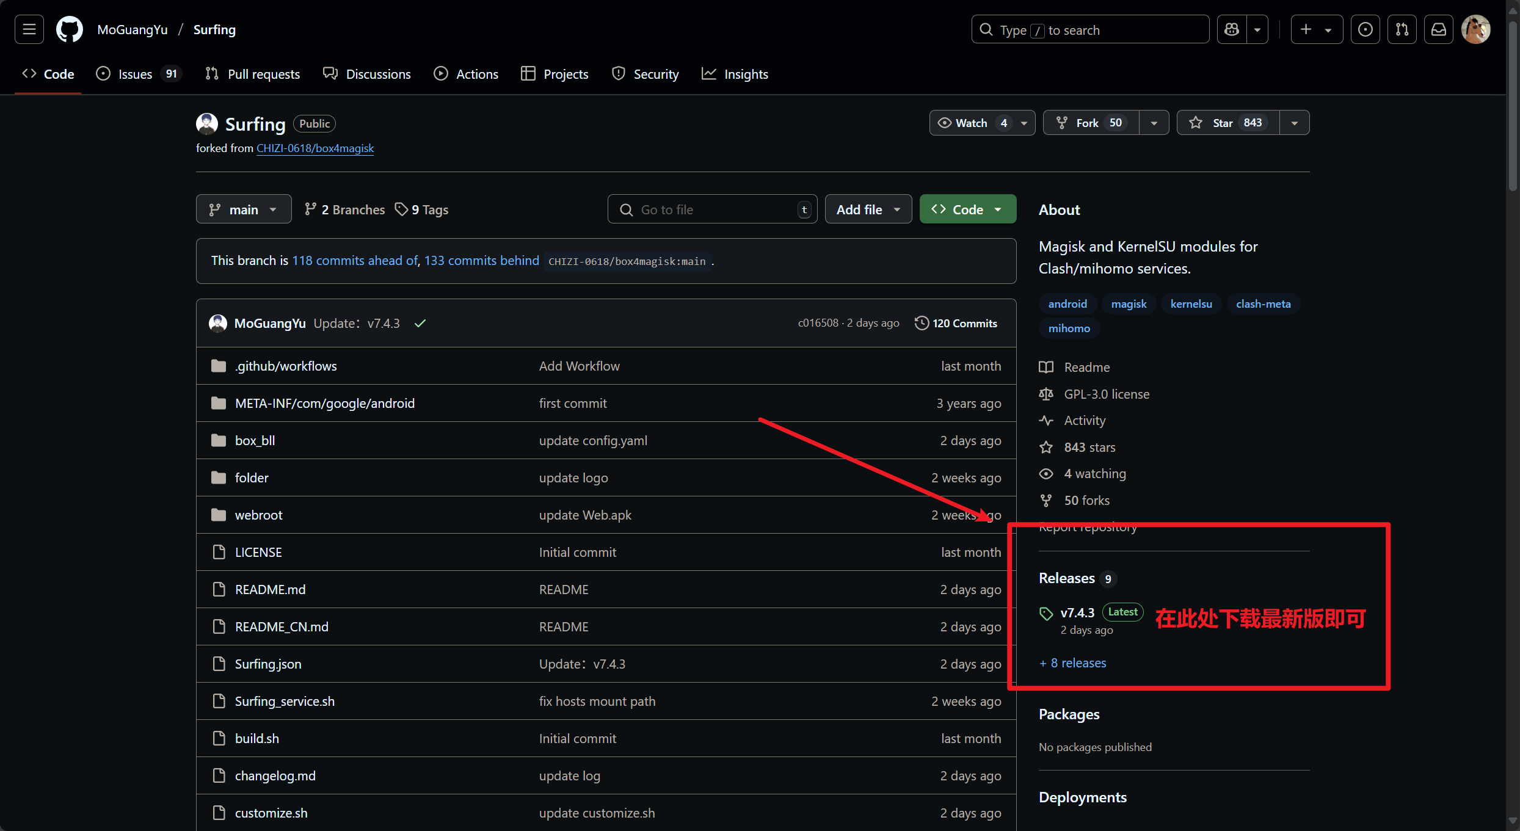Open the commit history clock icon
This screenshot has height=831, width=1520.
(921, 323)
